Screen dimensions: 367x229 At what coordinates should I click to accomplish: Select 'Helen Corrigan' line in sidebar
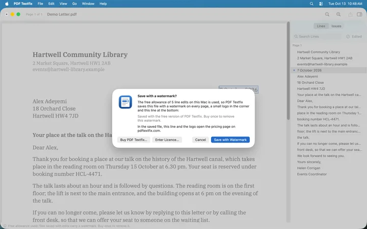click(329, 168)
